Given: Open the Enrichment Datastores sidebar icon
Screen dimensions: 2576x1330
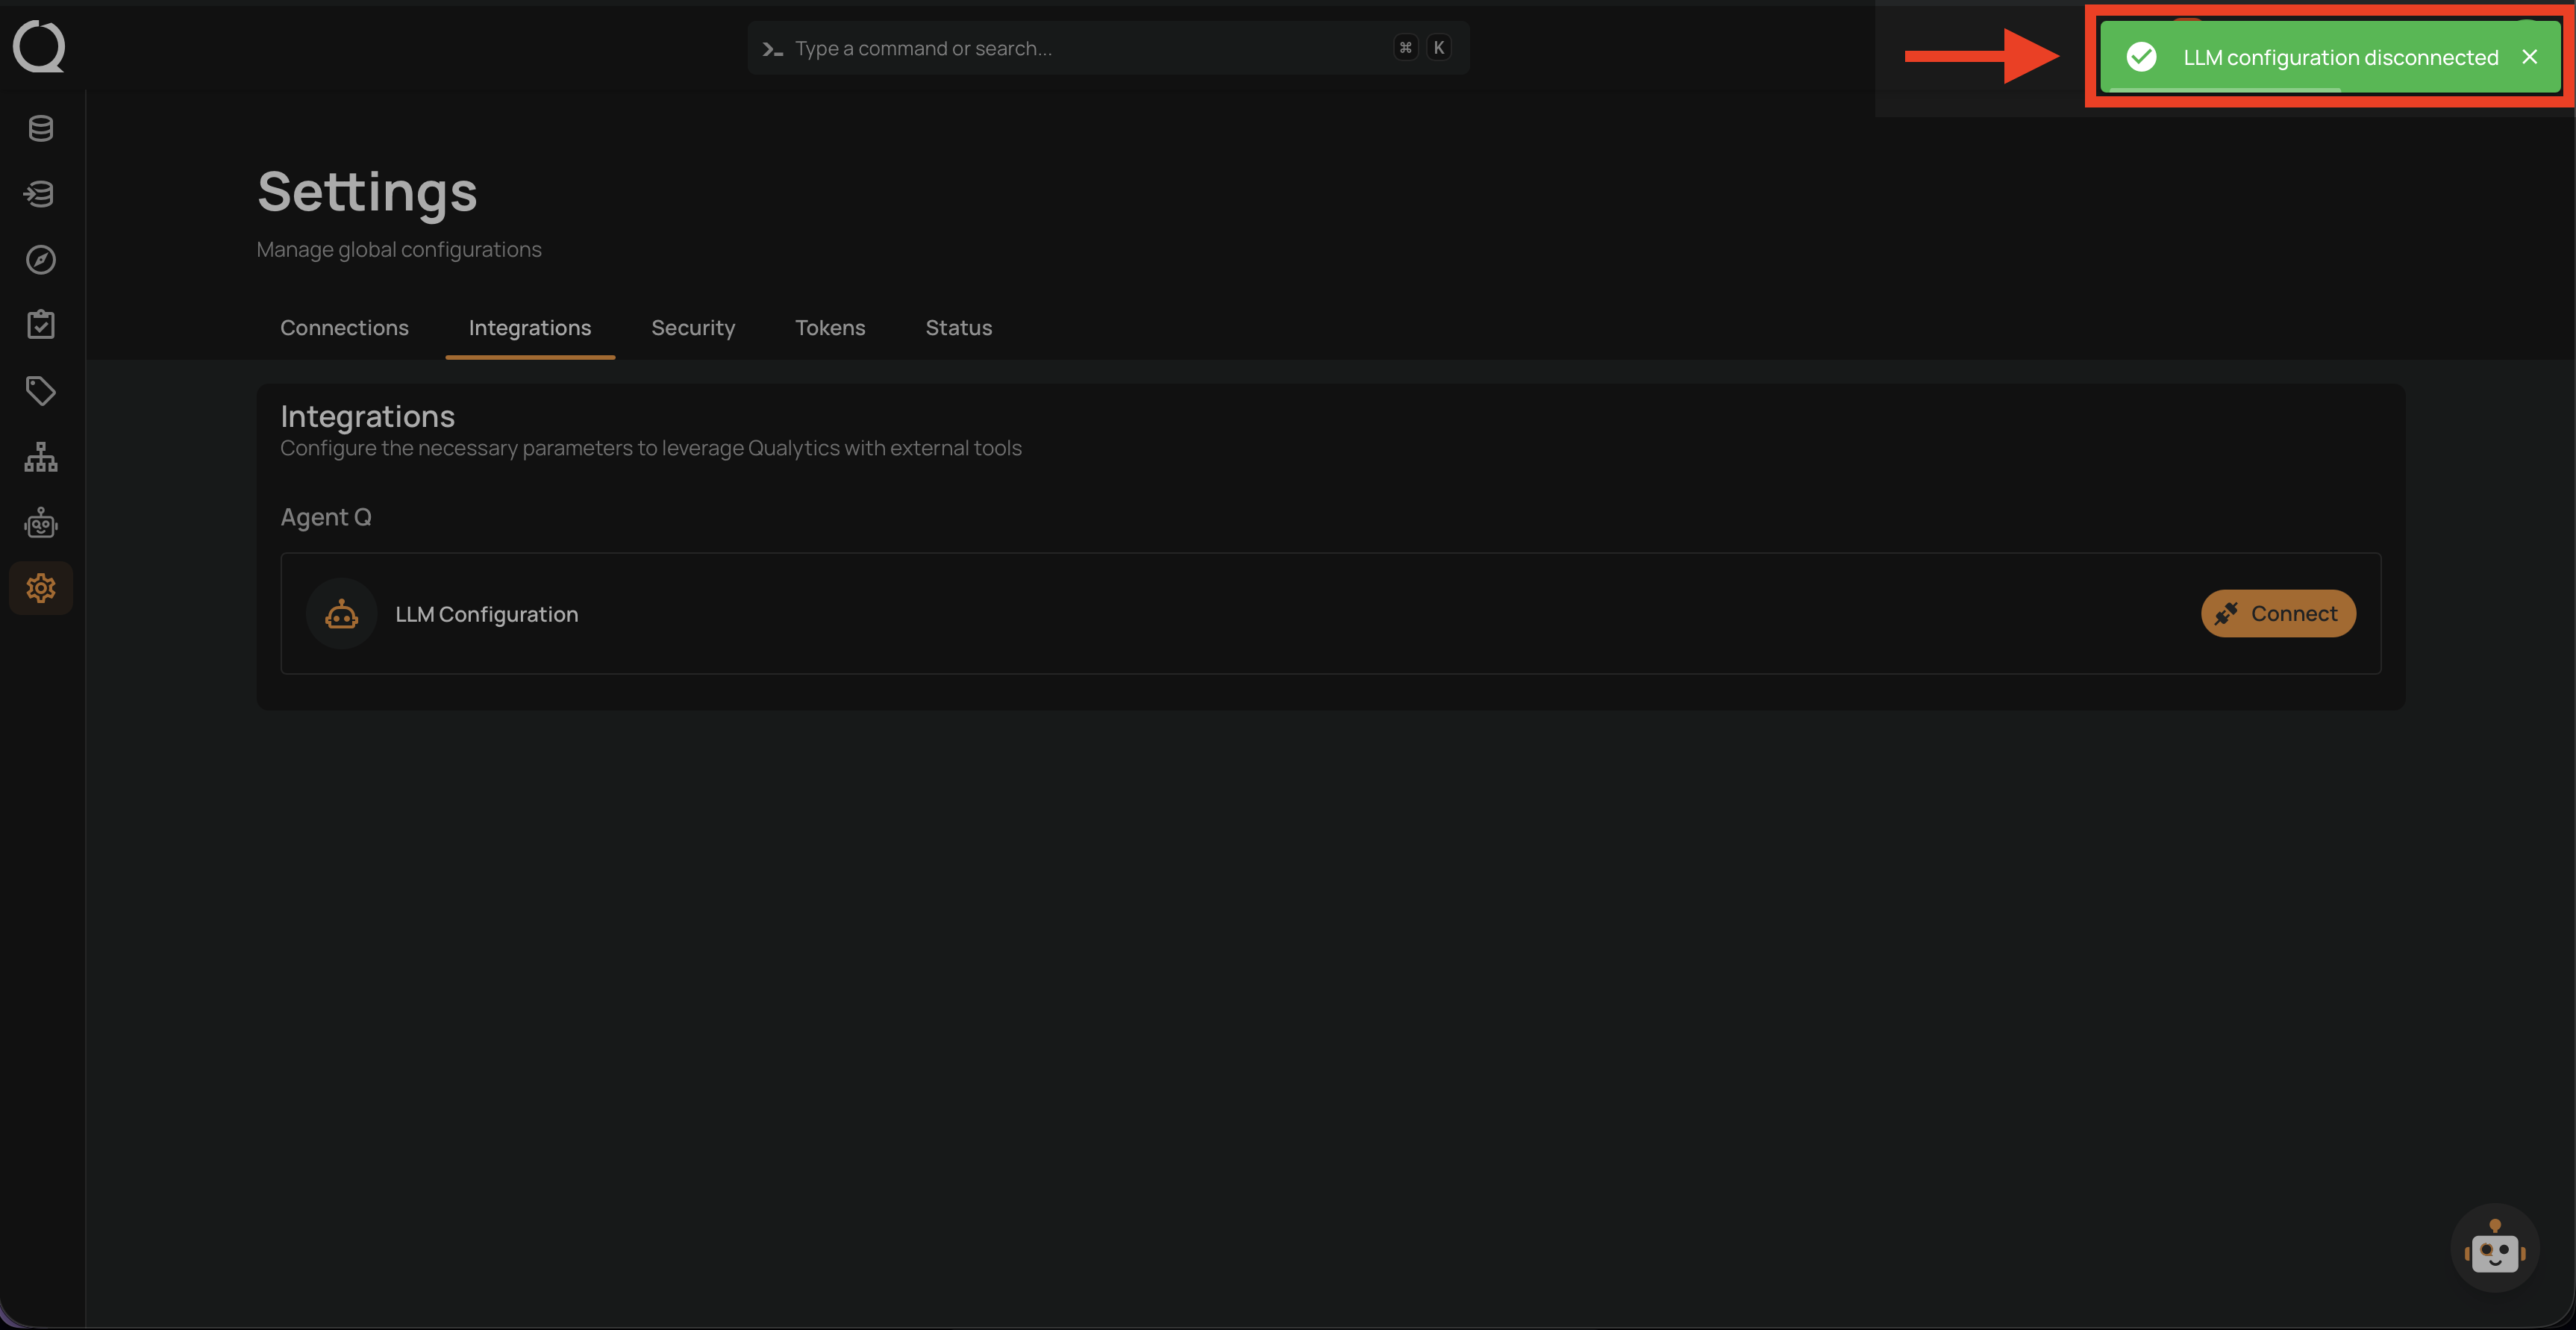Looking at the screenshot, I should (x=40, y=194).
